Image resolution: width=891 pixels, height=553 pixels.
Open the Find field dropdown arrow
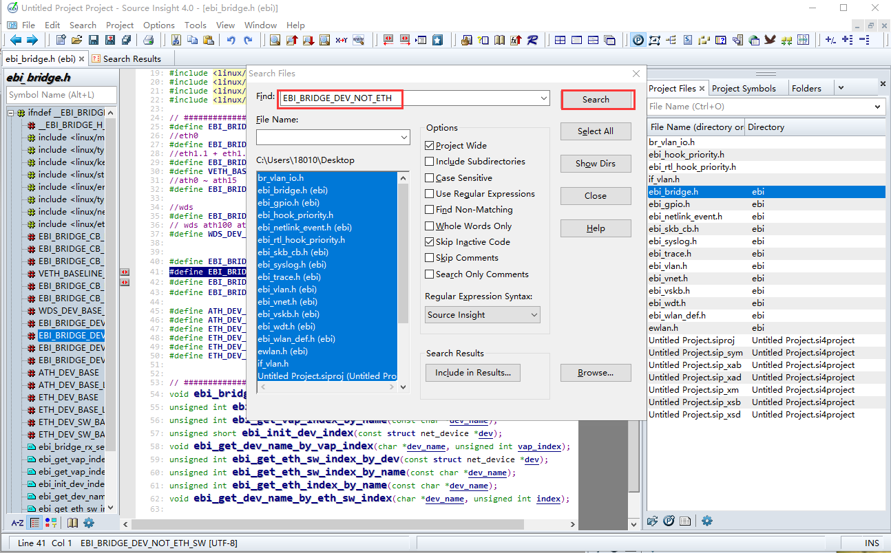(543, 98)
